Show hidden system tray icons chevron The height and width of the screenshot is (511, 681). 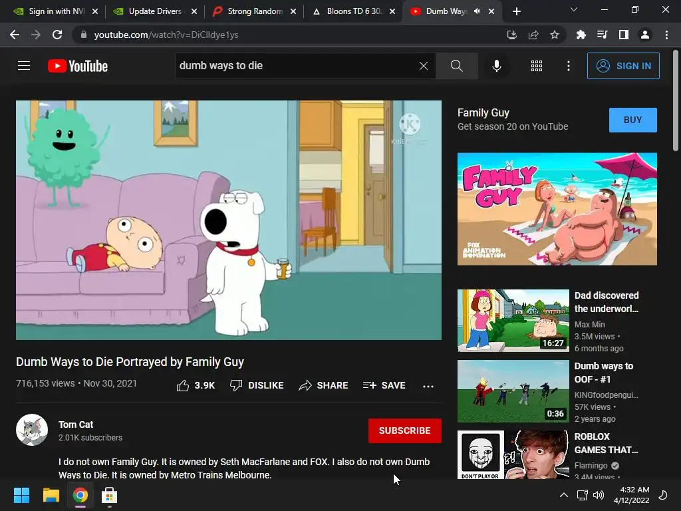click(x=564, y=495)
